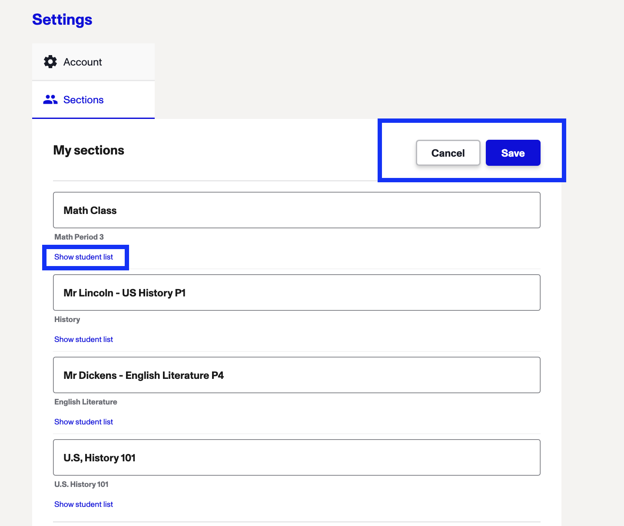
Task: Click the Math Period 3 label
Action: pos(79,237)
